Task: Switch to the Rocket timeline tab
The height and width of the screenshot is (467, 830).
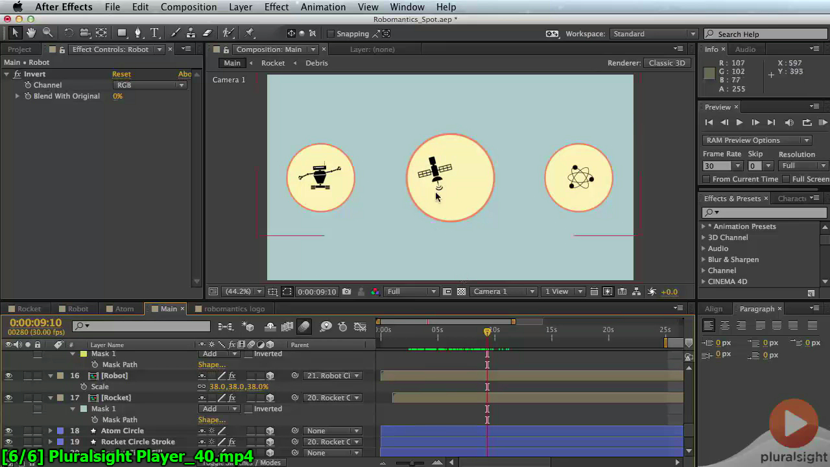Action: click(x=29, y=309)
